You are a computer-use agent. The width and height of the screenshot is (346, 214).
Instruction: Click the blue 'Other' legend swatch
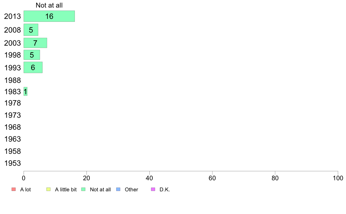click(x=118, y=189)
